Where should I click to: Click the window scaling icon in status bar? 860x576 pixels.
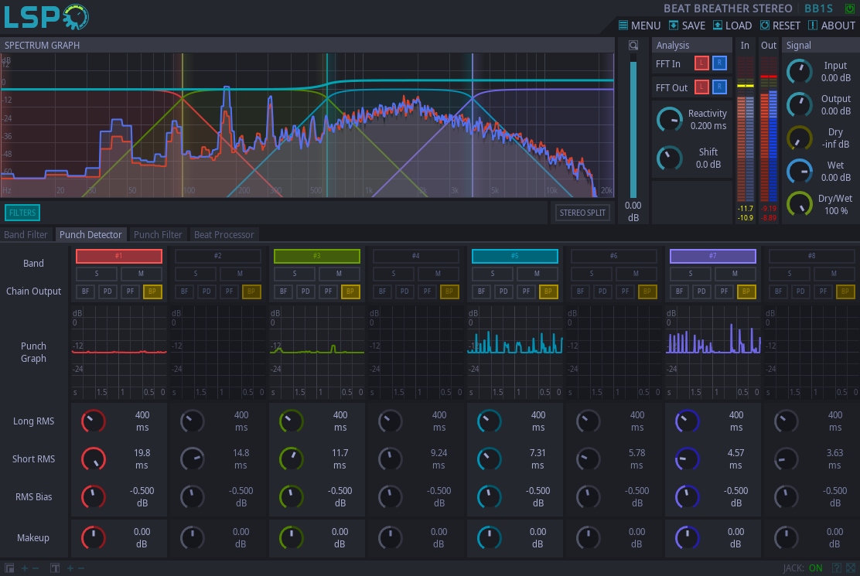click(9, 568)
